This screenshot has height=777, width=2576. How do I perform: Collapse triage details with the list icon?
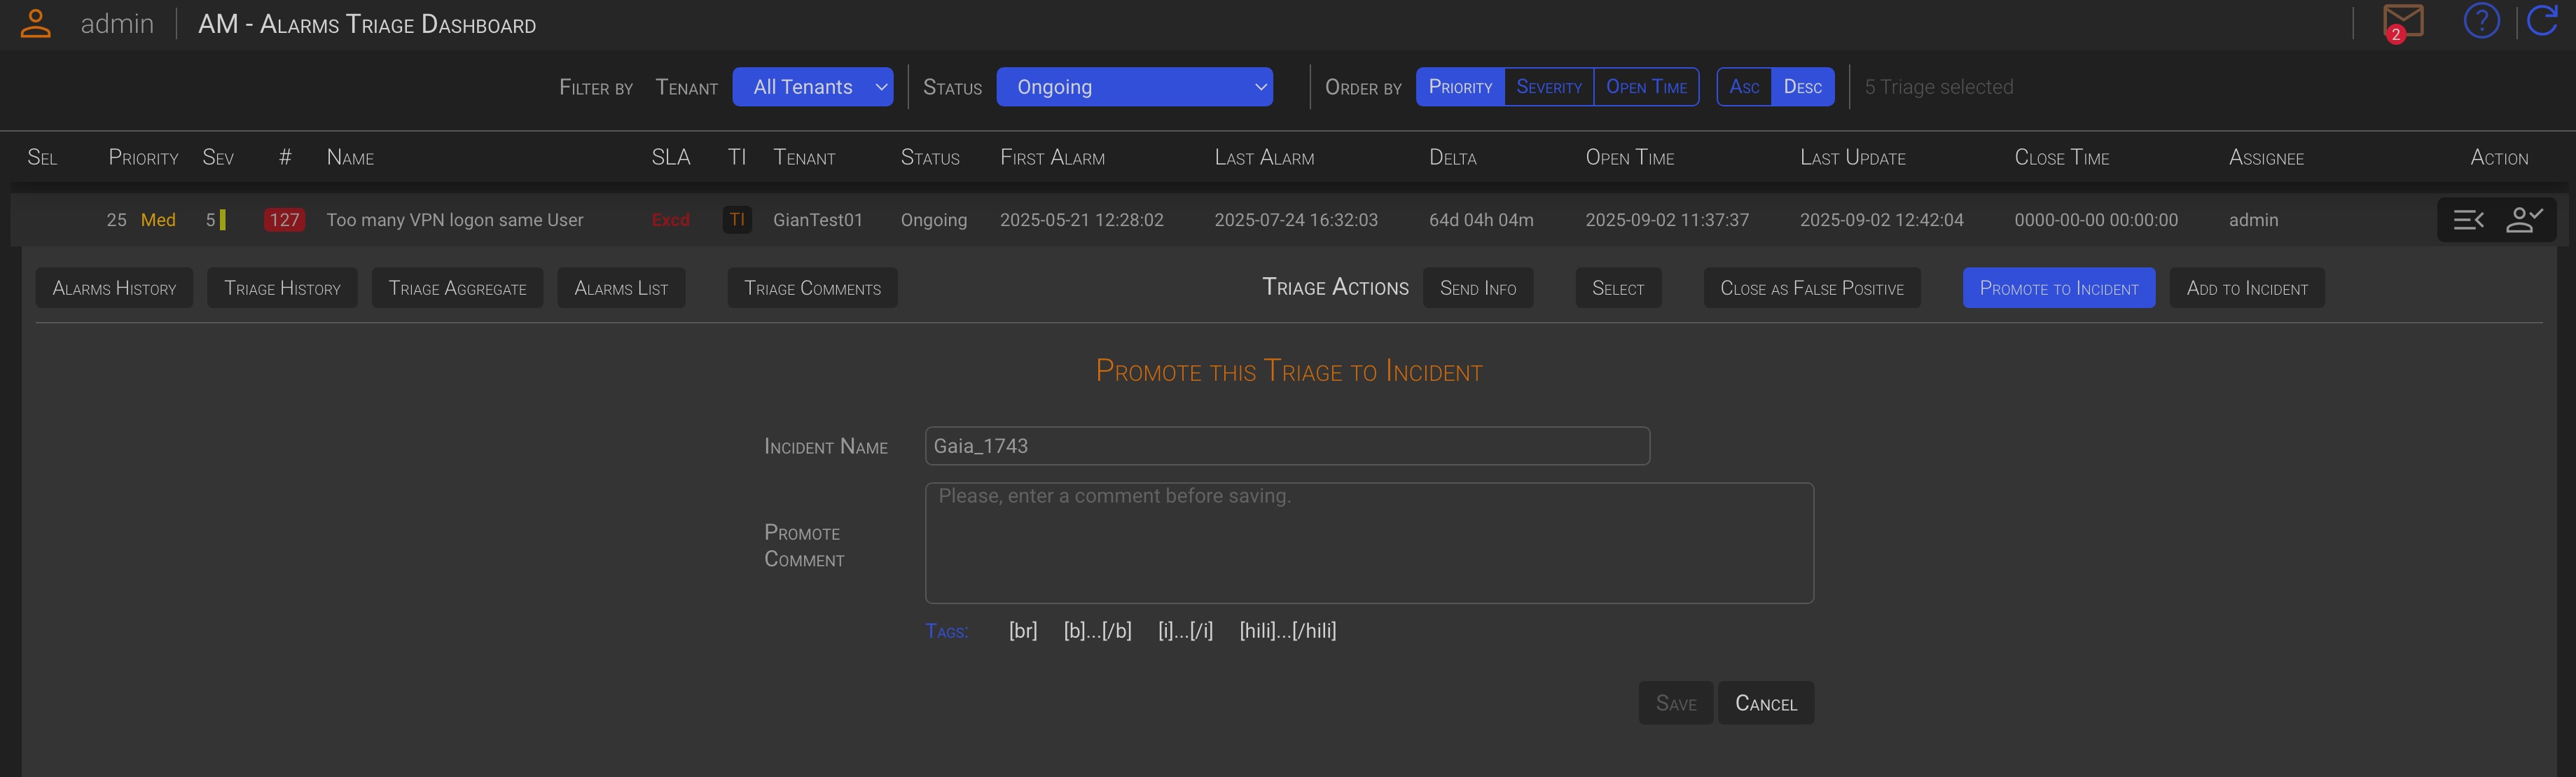[x=2468, y=220]
